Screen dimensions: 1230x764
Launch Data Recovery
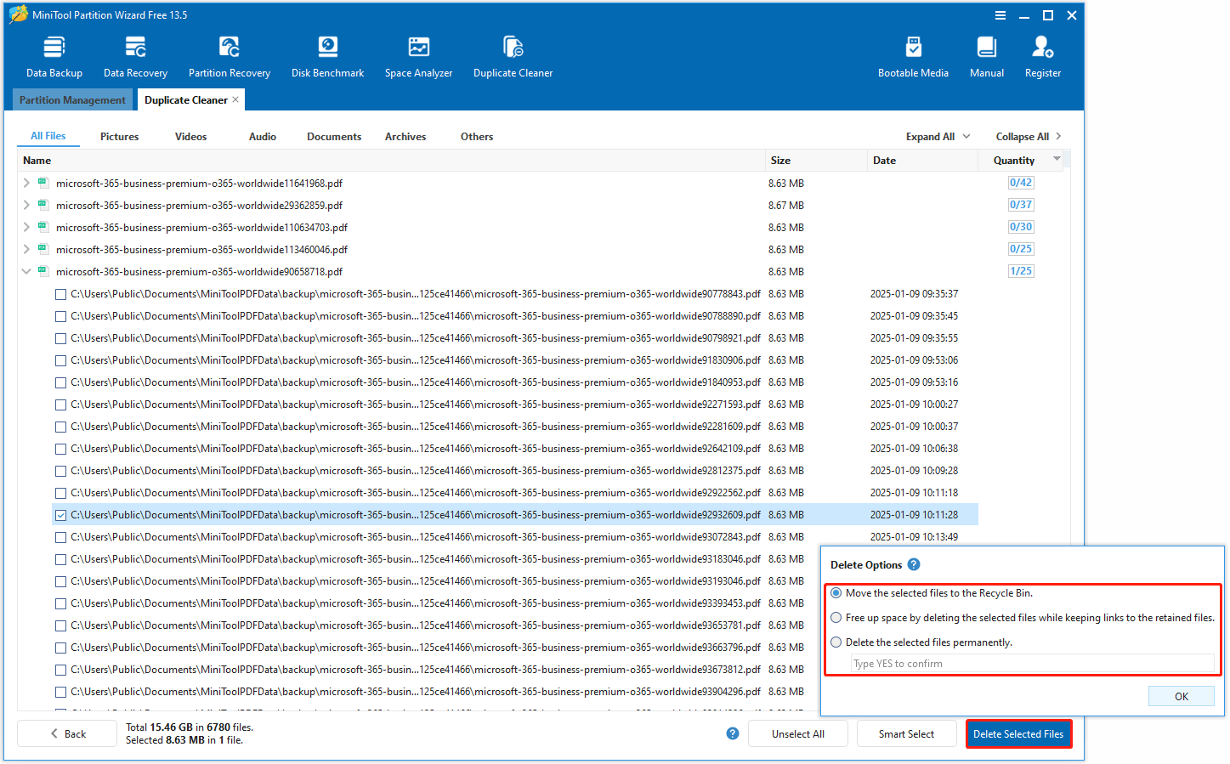click(134, 54)
